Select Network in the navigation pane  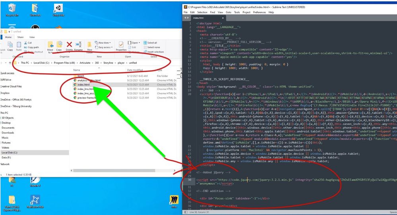pos(5,164)
